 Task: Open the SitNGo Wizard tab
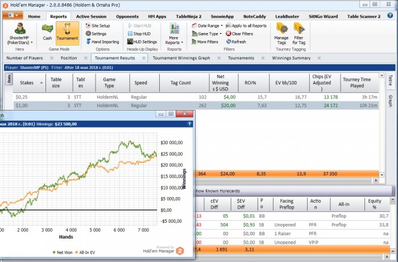click(x=323, y=17)
